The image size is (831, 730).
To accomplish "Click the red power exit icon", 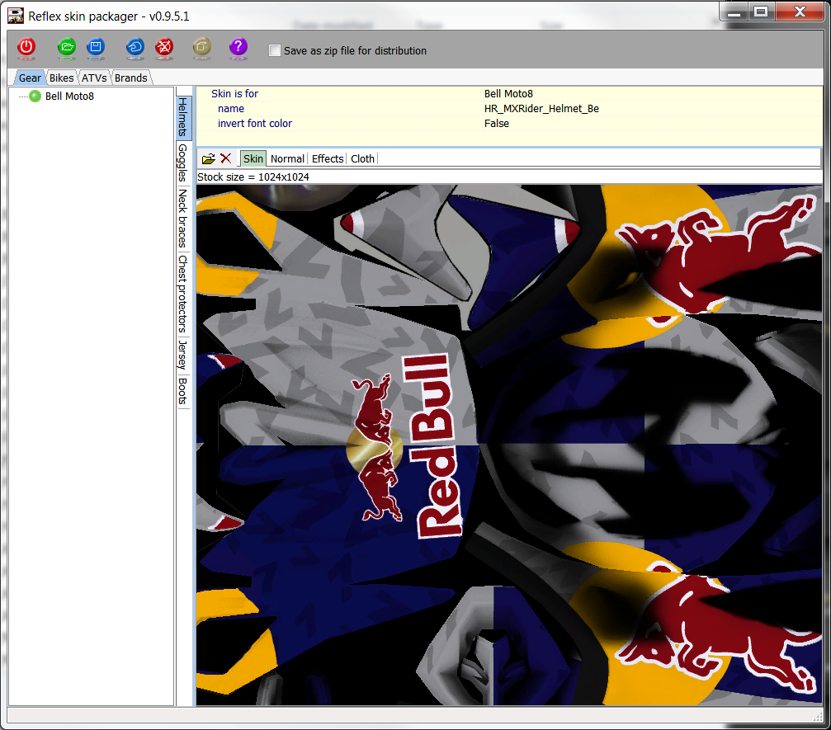I will point(26,49).
